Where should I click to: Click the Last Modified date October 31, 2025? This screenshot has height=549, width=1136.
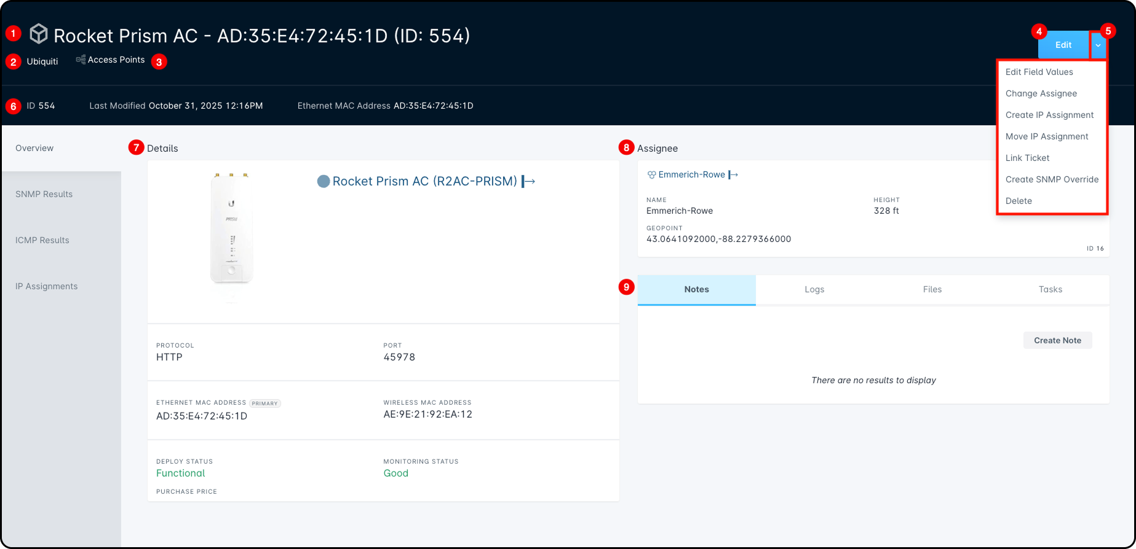click(206, 106)
